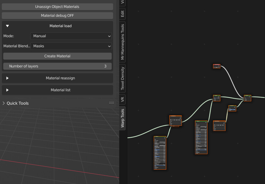Switch to the VR sidebar tab
Image resolution: width=265 pixels, height=184 pixels.
pyautogui.click(x=122, y=99)
